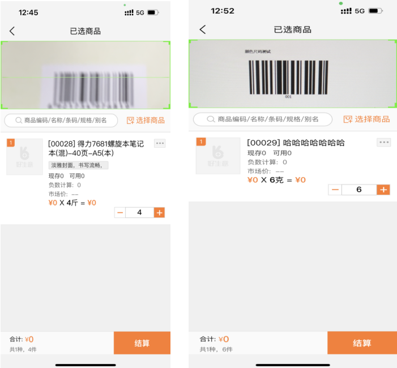Tap 共1种, 6件 summary text
Screen dimensions: 397x368
[x=216, y=349]
